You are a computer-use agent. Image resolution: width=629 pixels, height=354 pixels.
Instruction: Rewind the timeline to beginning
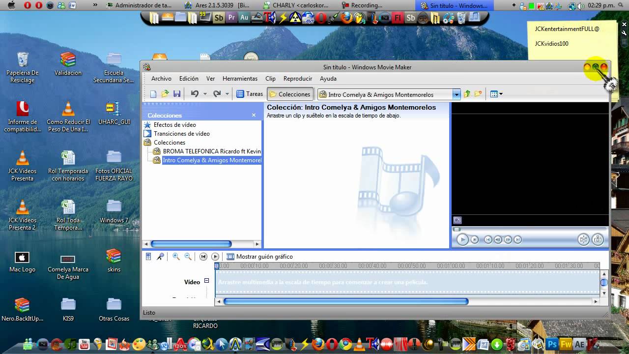(x=203, y=257)
